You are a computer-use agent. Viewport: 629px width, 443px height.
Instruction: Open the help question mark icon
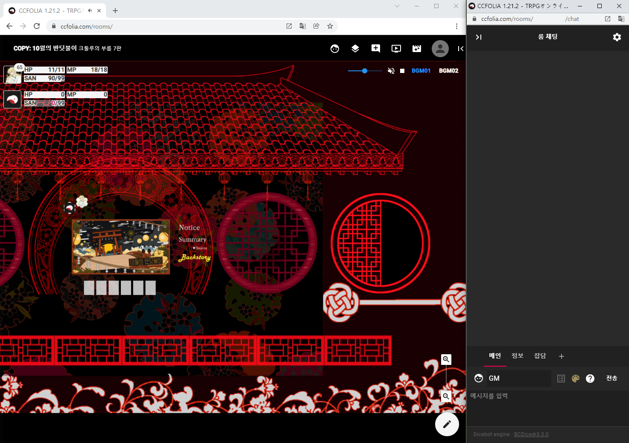590,379
